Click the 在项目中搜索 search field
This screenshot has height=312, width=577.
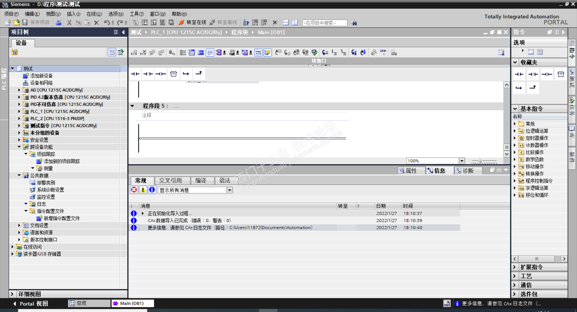coord(325,23)
